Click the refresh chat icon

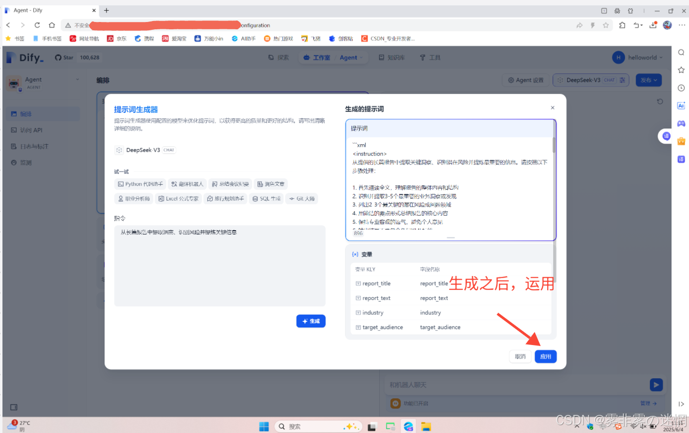click(660, 102)
